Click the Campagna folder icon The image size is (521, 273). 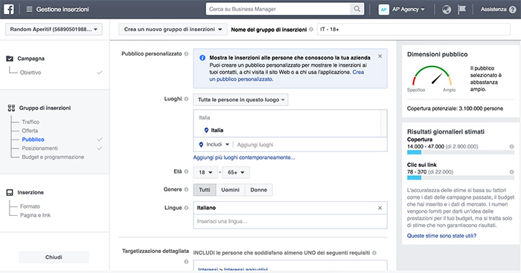10,59
